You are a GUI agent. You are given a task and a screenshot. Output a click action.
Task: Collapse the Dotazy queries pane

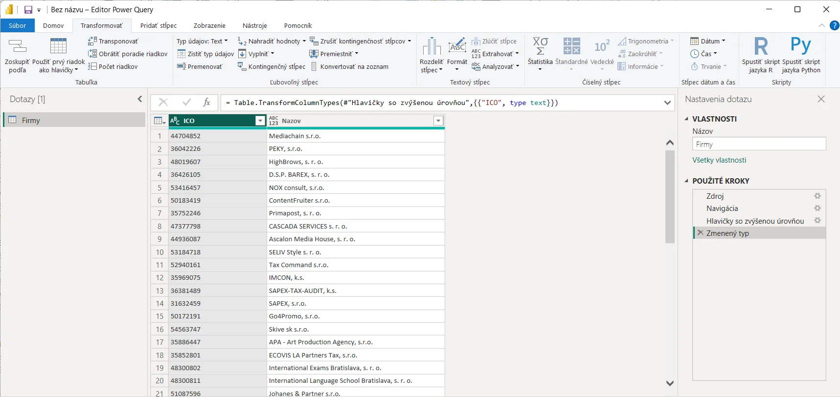140,99
